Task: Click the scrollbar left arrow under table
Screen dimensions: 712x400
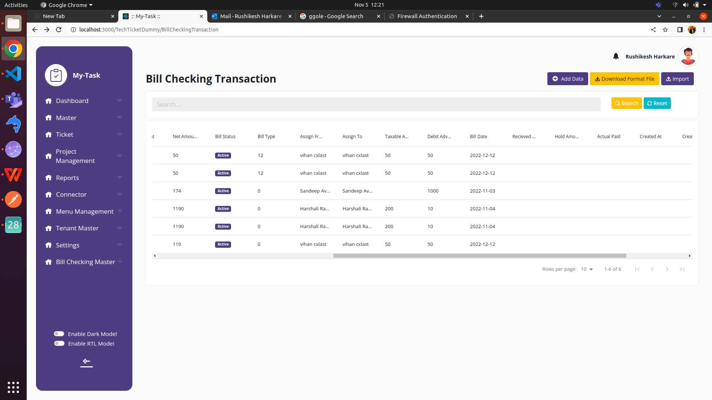Action: pos(155,256)
